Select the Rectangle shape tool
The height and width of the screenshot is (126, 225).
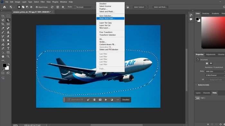pyautogui.click(x=8, y=52)
